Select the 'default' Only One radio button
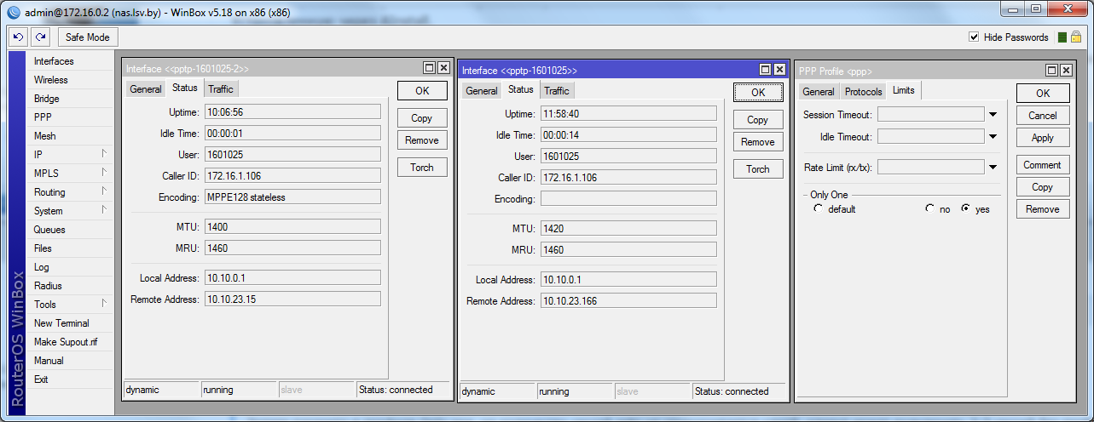The height and width of the screenshot is (422, 1094). pyautogui.click(x=819, y=208)
